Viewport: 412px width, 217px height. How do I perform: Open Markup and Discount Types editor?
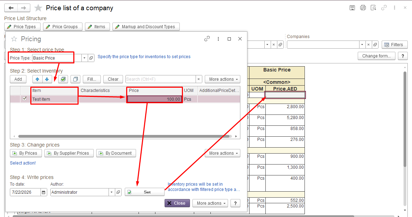point(146,26)
